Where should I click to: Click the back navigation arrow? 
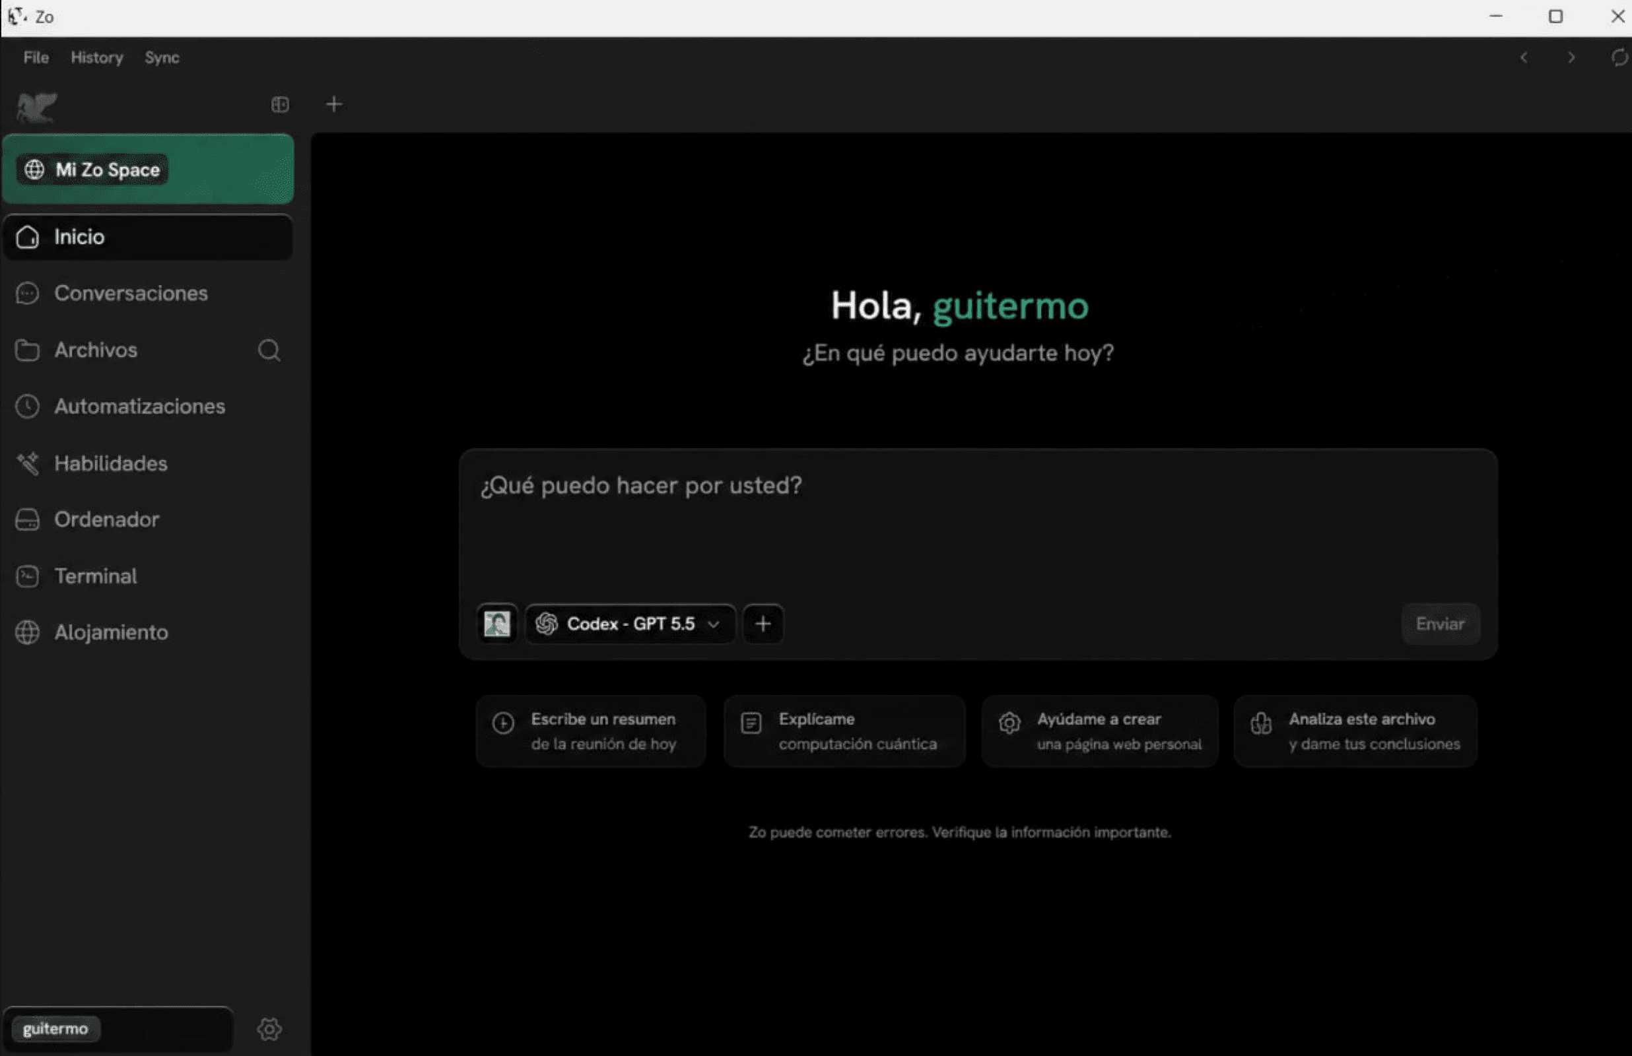[x=1524, y=57]
